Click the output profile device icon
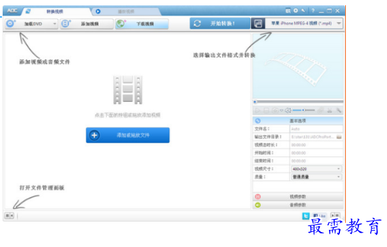387x247 pixels. tap(258, 23)
